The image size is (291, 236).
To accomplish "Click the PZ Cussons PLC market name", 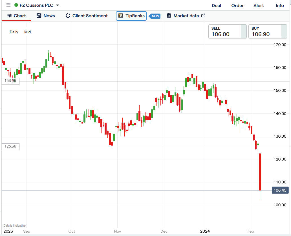I will (x=36, y=5).
